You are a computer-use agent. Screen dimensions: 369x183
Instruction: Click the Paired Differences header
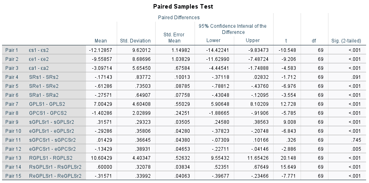179,18
